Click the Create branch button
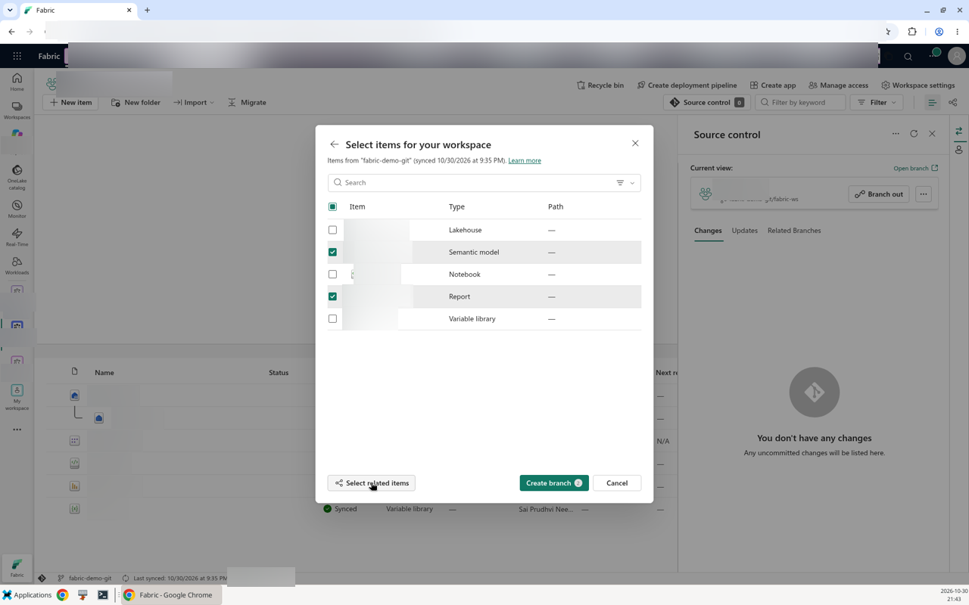This screenshot has height=605, width=969. point(554,483)
